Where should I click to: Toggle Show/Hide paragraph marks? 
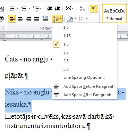tap(94, 9)
